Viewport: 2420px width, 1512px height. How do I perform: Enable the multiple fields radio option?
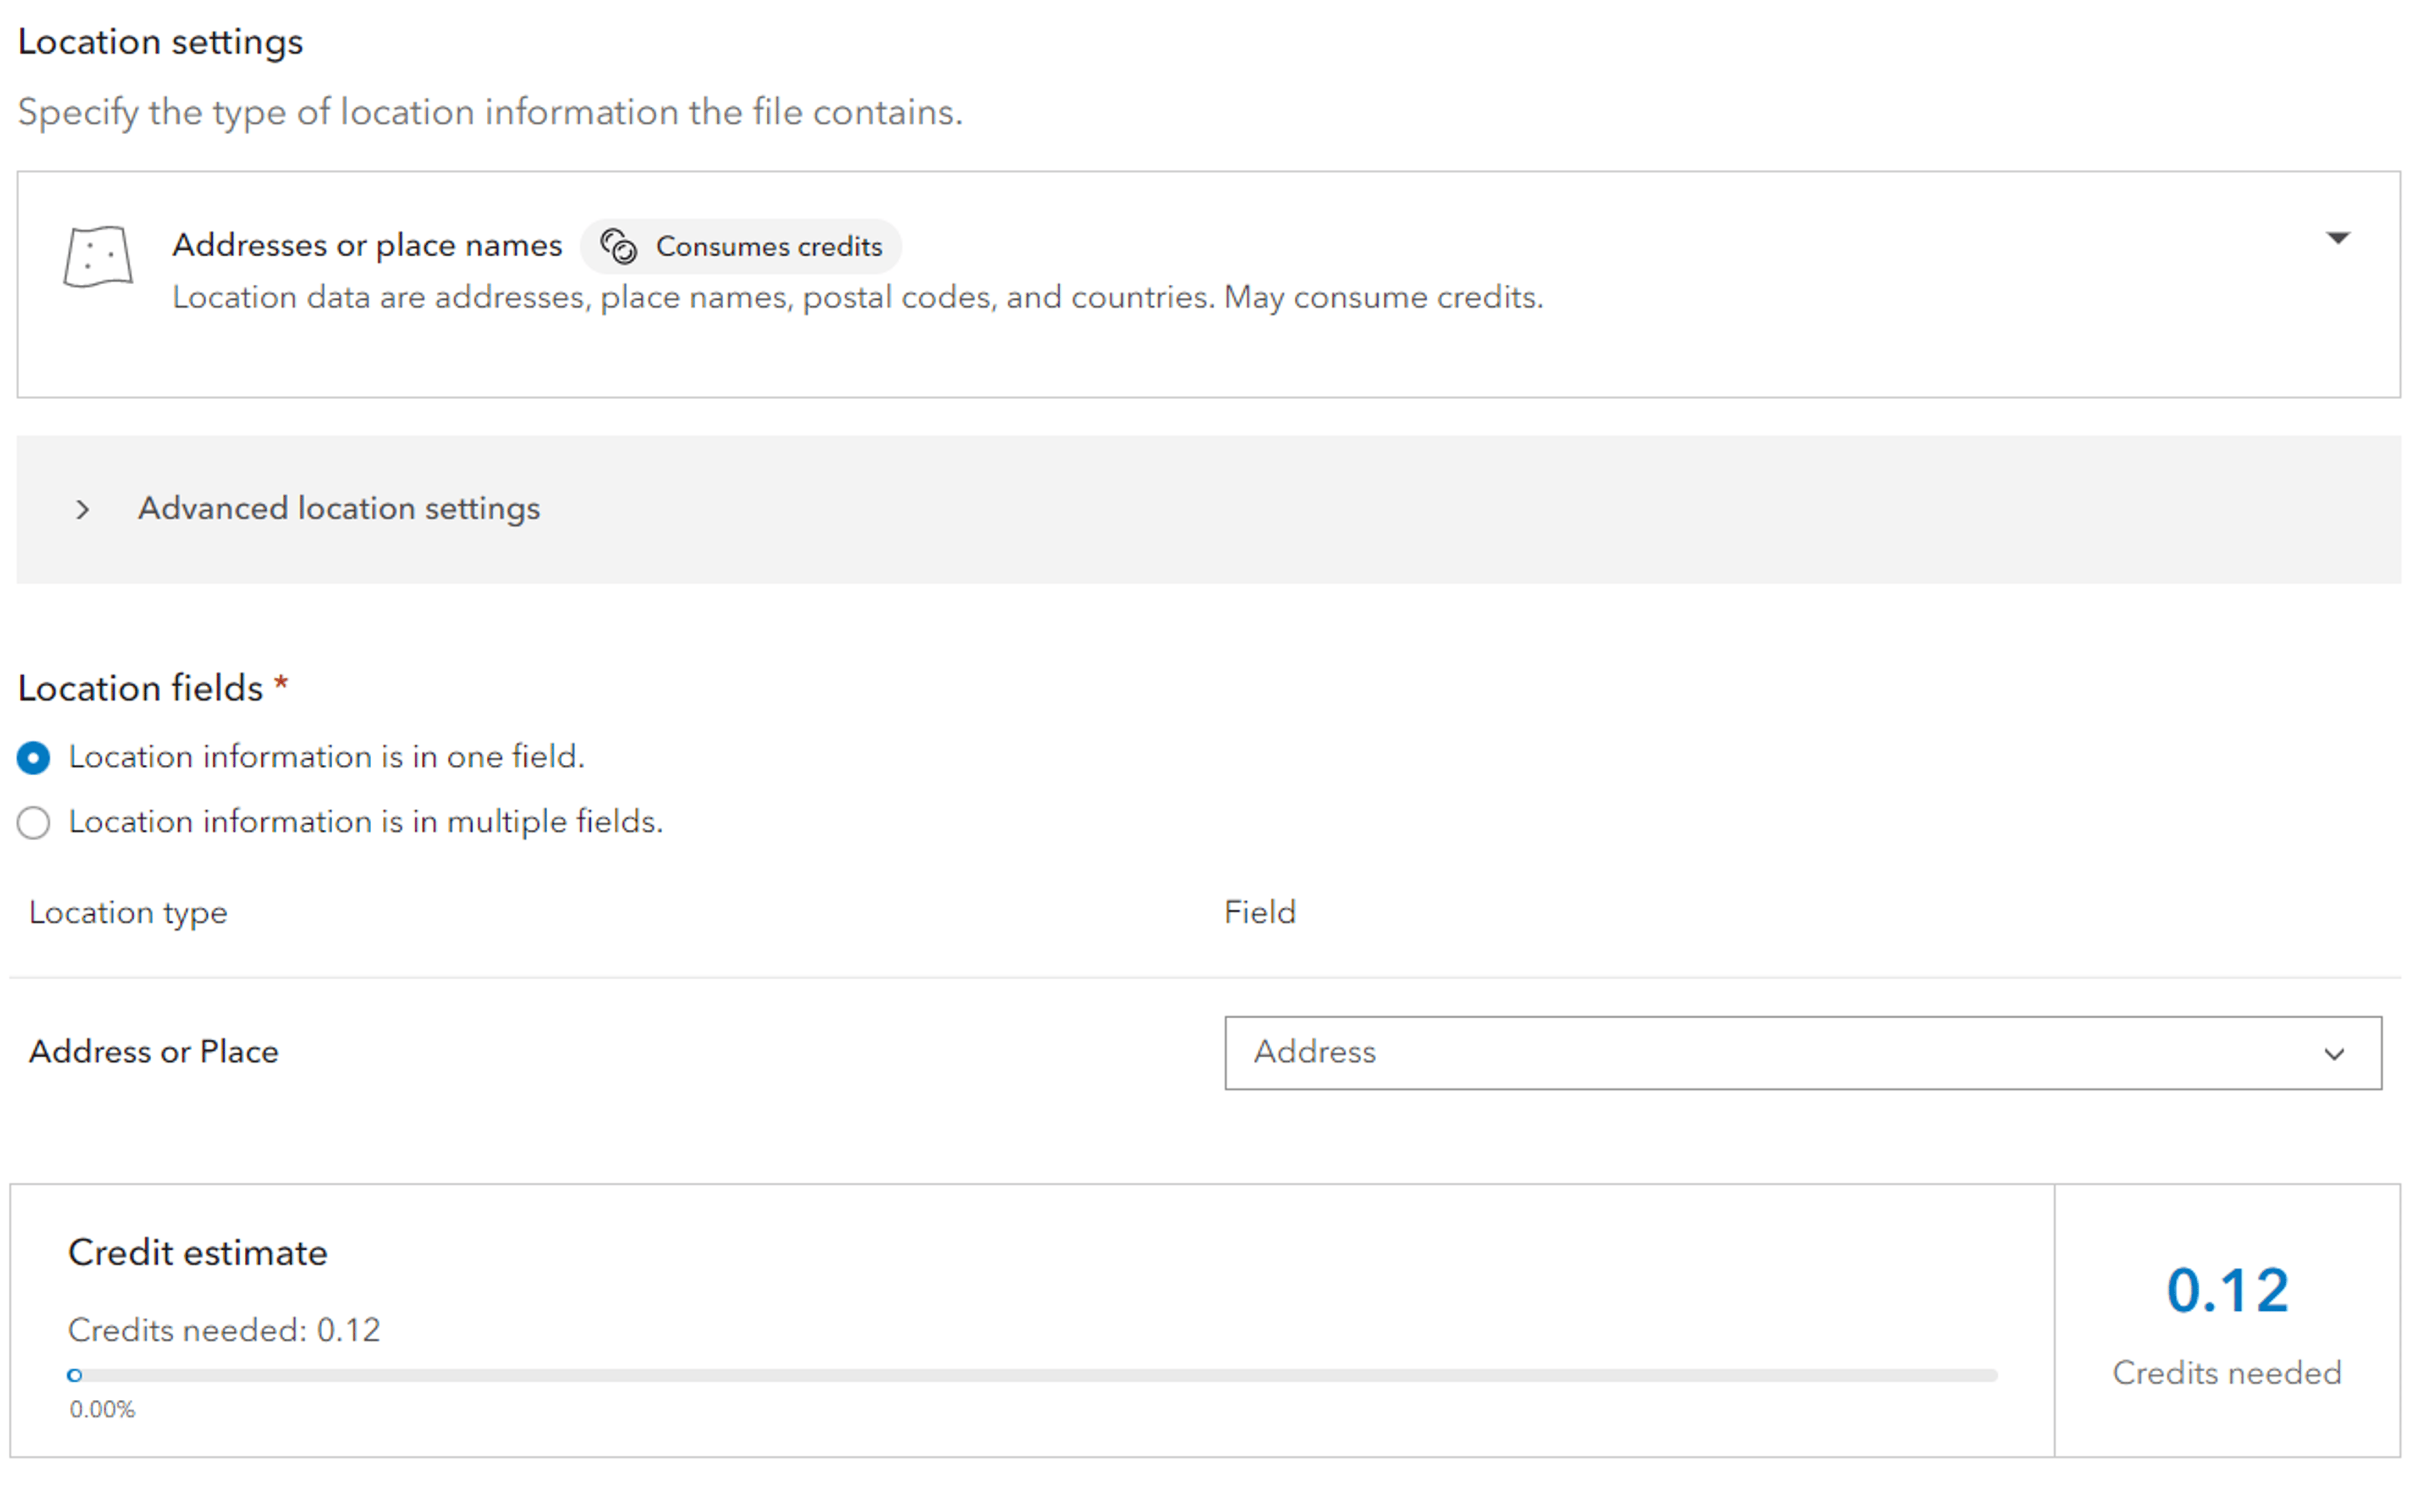33,822
